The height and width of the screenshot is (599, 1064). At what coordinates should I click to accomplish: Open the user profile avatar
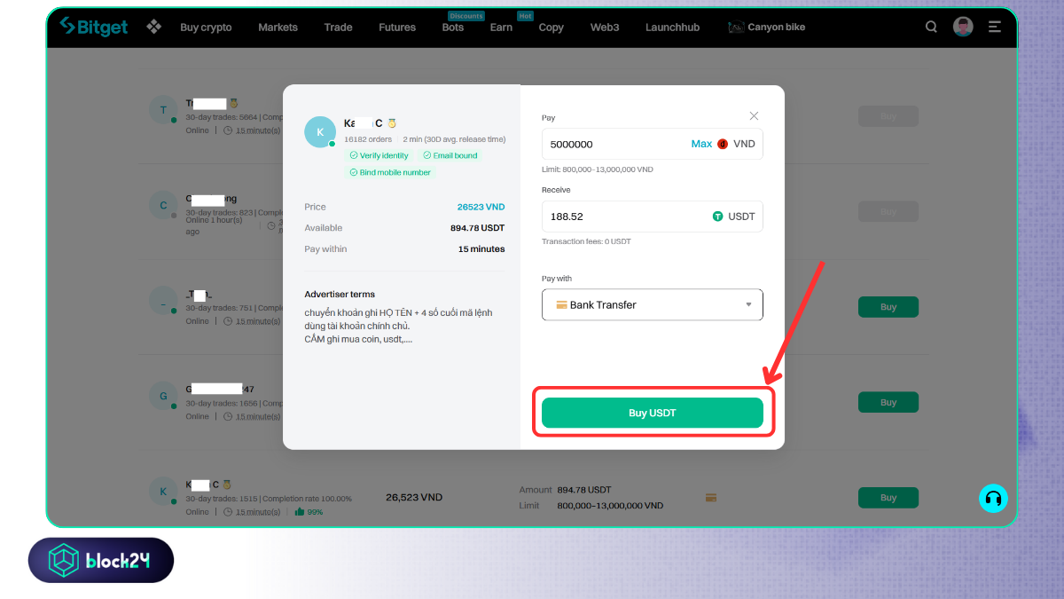point(963,27)
